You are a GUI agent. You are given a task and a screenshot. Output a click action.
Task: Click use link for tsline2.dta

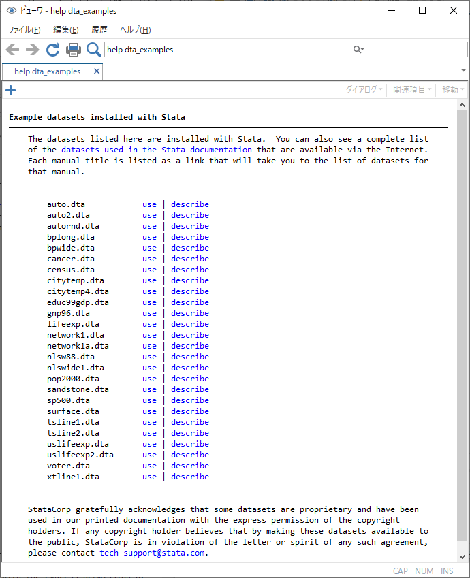[x=149, y=433]
